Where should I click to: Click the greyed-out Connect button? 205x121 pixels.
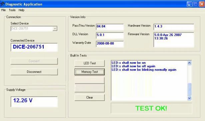34,61
